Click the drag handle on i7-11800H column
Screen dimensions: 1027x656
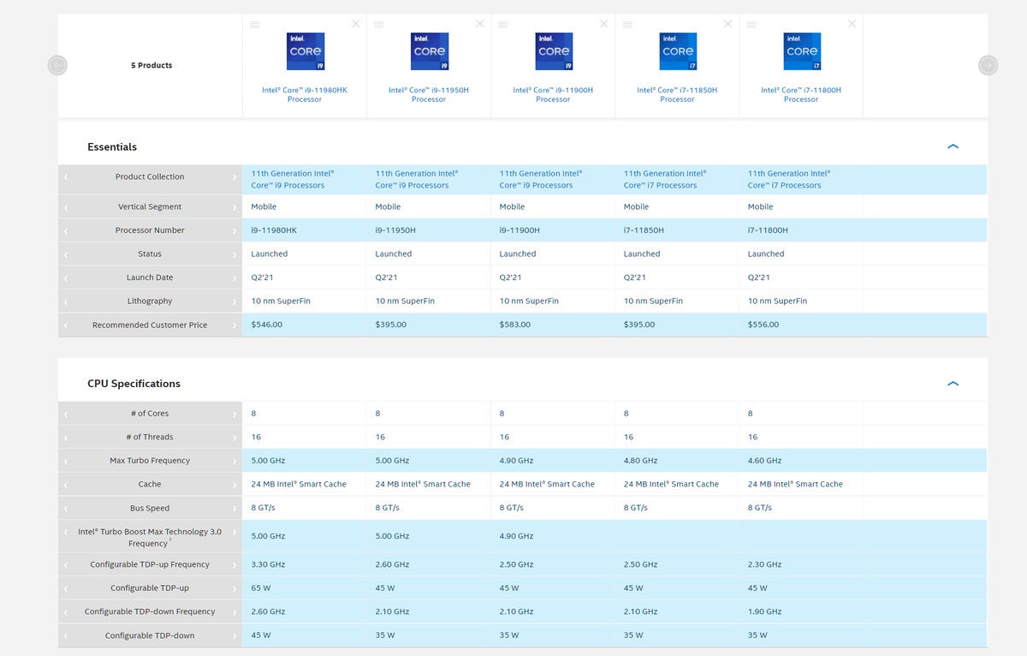coord(751,24)
